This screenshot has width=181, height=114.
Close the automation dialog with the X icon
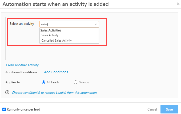(x=178, y=4)
